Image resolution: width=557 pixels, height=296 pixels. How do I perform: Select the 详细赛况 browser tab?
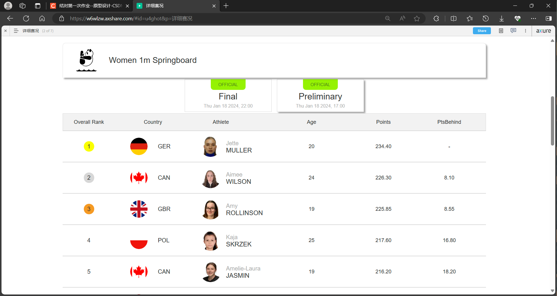tap(176, 6)
